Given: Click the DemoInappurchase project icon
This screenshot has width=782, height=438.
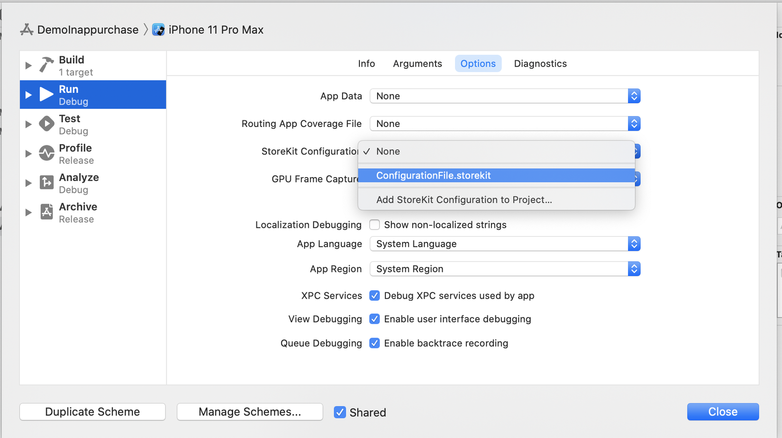Looking at the screenshot, I should click(27, 30).
